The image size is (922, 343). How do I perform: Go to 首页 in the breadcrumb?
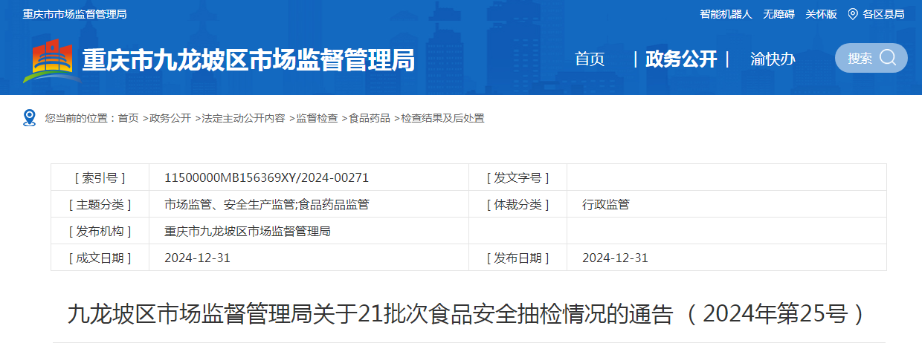[128, 118]
